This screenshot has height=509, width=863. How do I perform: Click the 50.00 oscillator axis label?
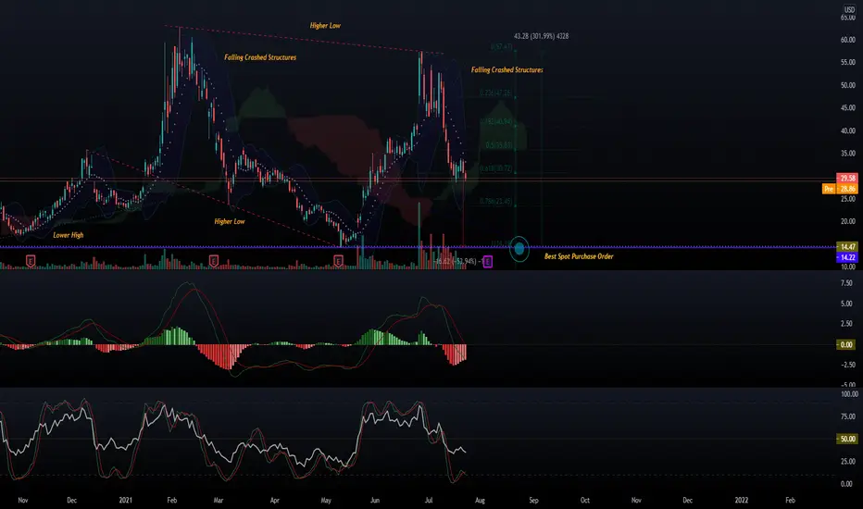pos(847,439)
